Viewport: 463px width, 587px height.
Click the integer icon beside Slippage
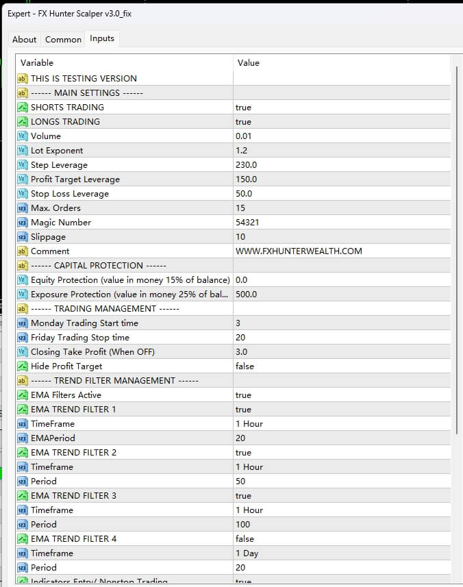point(23,237)
